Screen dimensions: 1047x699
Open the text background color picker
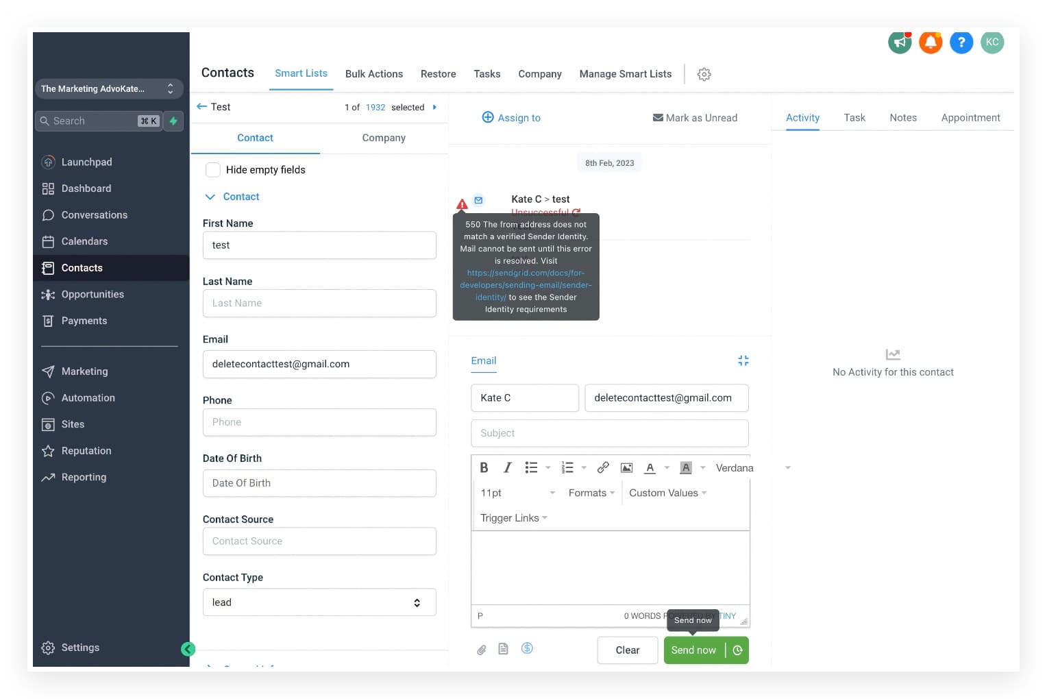point(685,467)
